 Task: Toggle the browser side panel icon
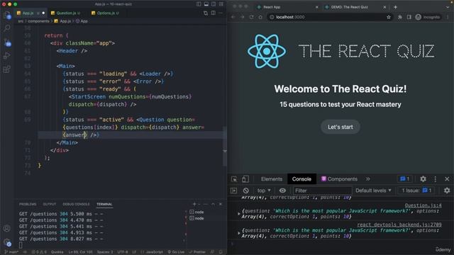point(409,17)
